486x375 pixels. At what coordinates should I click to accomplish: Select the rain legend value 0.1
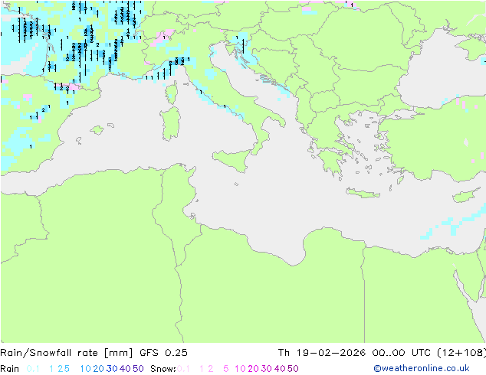point(33,369)
